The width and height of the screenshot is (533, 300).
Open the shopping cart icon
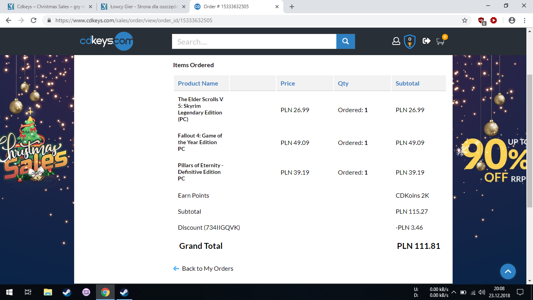441,41
